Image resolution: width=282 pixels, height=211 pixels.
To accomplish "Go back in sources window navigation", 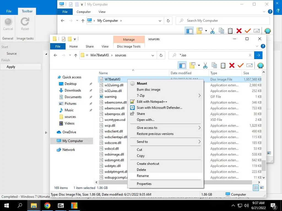I will click(x=55, y=55).
